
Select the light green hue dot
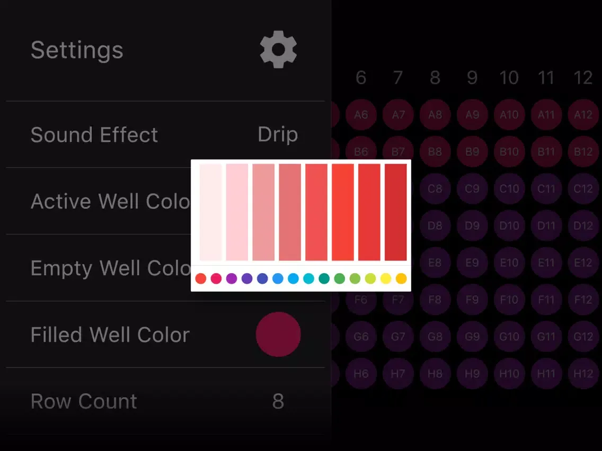pos(355,278)
